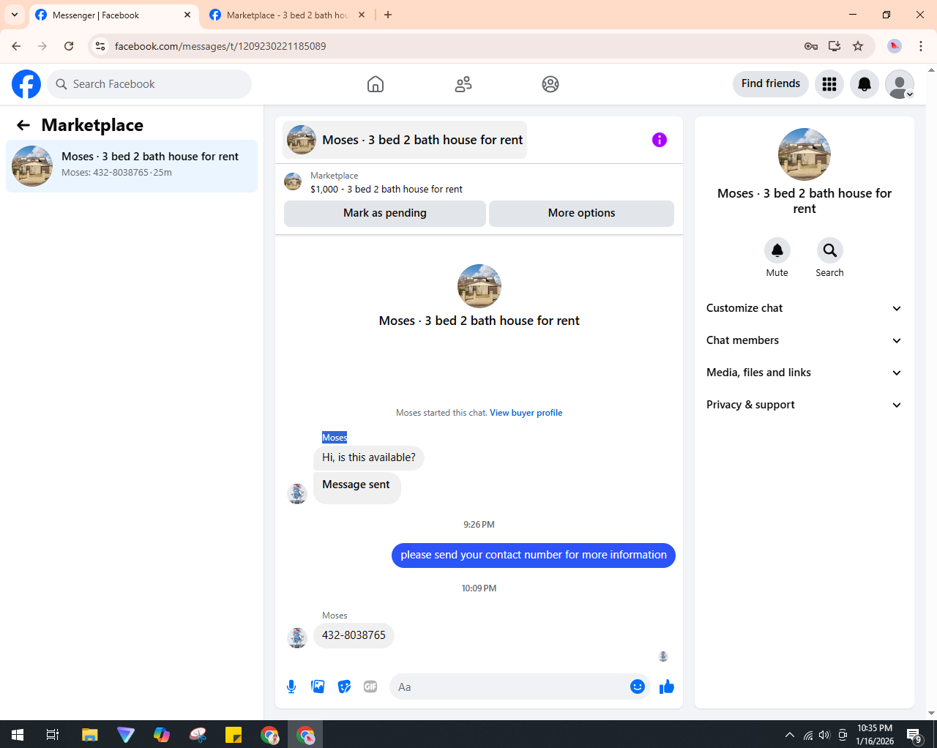Open Chrome tab search dropdown arrow

(15, 15)
